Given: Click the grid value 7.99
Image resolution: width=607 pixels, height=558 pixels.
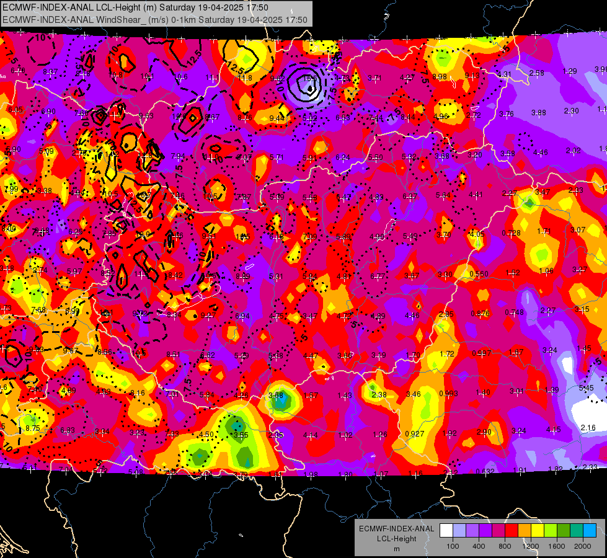Looking at the screenshot, I should [11, 188].
